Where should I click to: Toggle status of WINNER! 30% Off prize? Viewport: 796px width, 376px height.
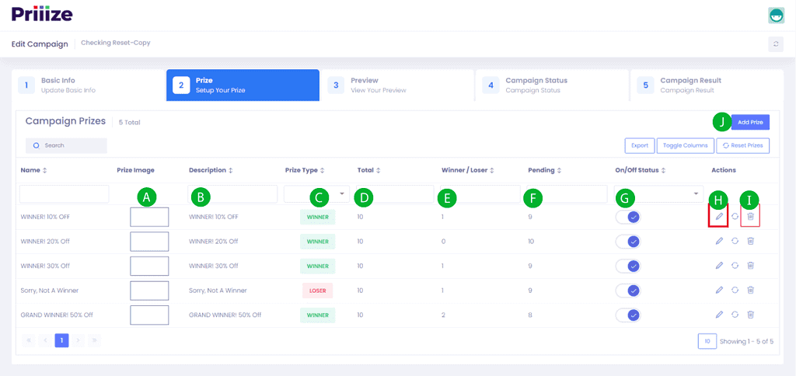[628, 266]
